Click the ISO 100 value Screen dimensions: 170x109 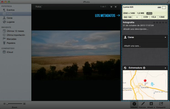coord(127,17)
